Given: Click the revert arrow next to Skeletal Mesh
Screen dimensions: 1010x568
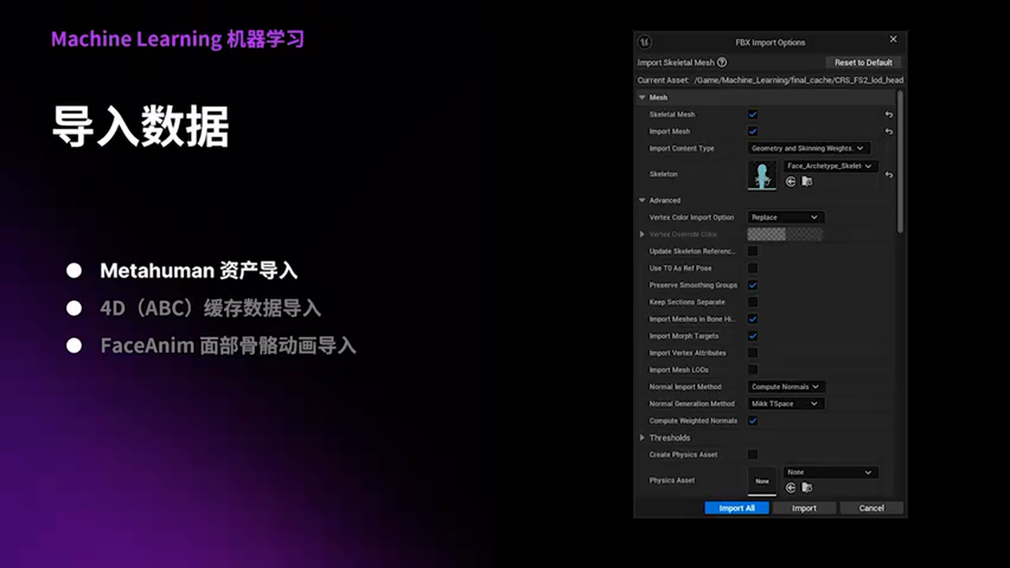Looking at the screenshot, I should [889, 114].
